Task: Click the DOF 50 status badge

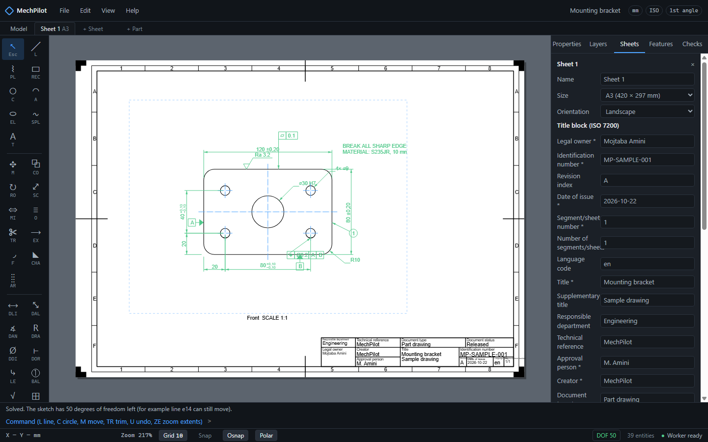Action: [606, 436]
